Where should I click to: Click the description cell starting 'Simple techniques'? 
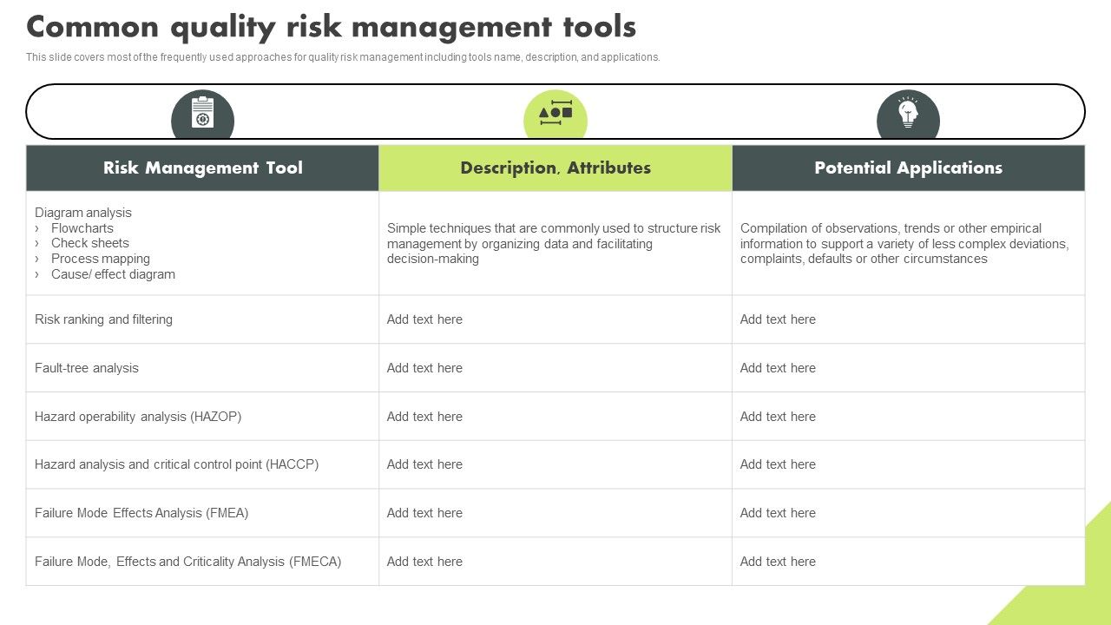[554, 243]
